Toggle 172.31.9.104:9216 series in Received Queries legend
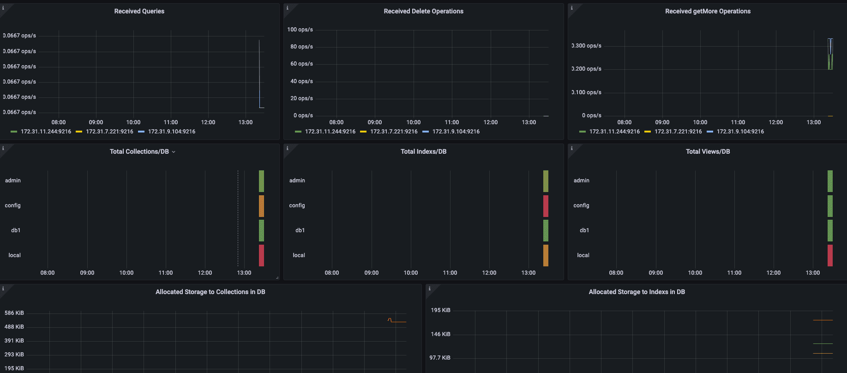847x373 pixels. pos(172,132)
